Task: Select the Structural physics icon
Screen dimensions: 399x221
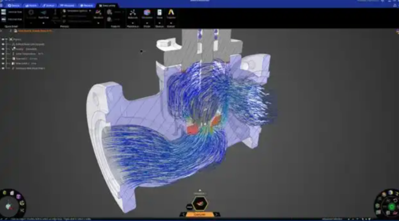Action: [x=31, y=12]
